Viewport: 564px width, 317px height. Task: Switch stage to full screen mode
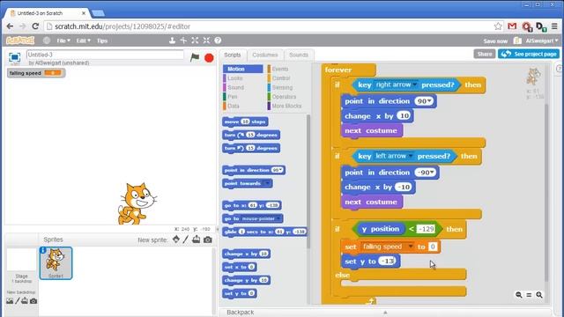(x=15, y=57)
